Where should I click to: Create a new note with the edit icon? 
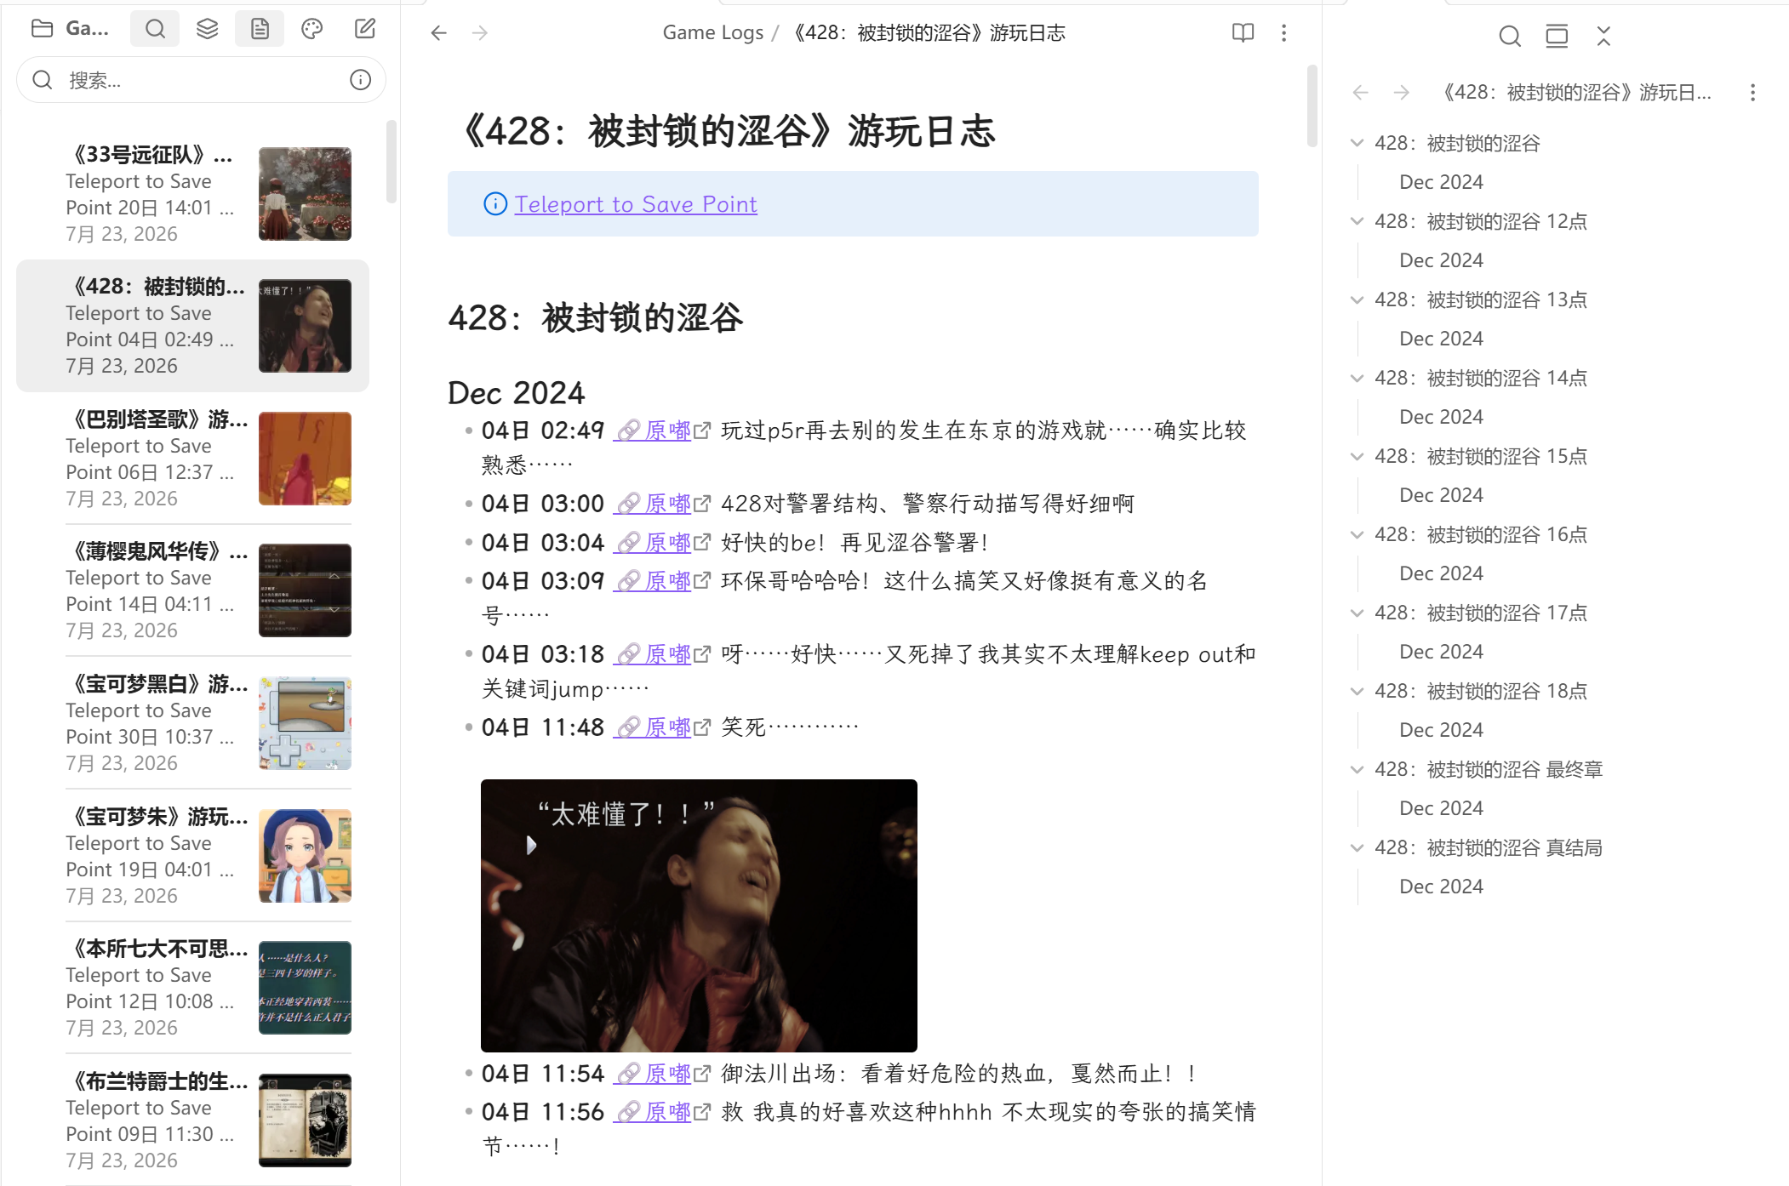click(365, 29)
